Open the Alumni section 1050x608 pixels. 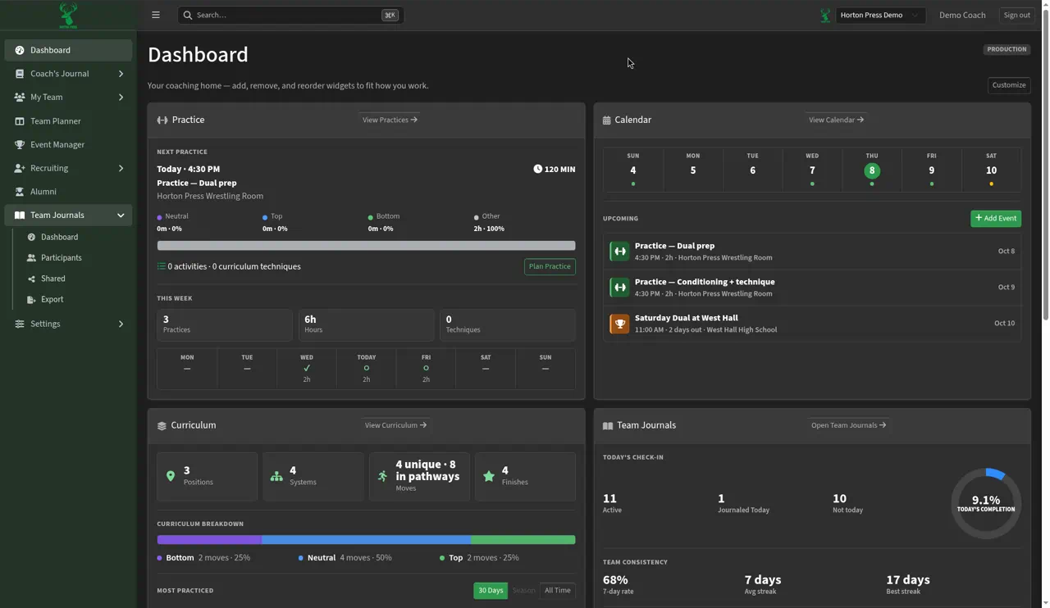pyautogui.click(x=68, y=192)
